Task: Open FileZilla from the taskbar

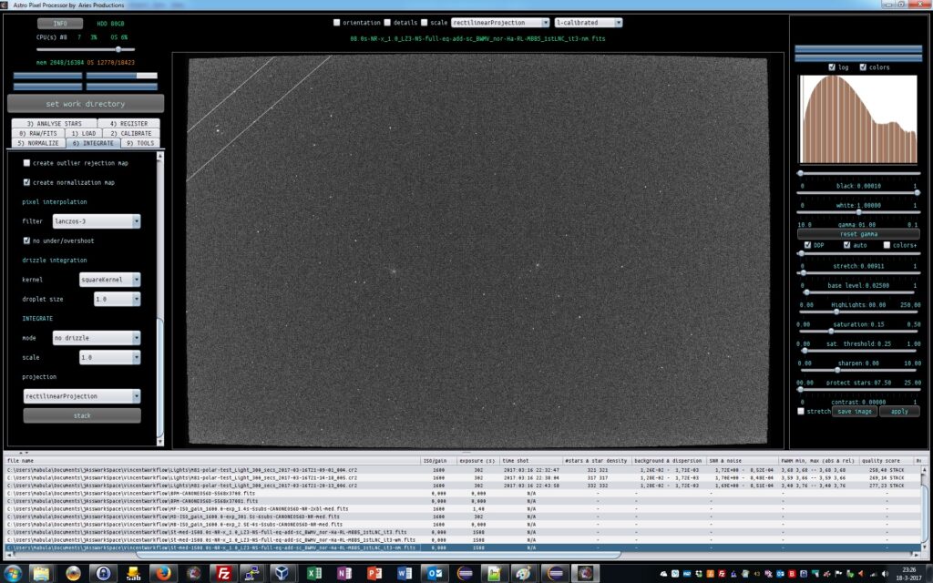Action: (223, 573)
